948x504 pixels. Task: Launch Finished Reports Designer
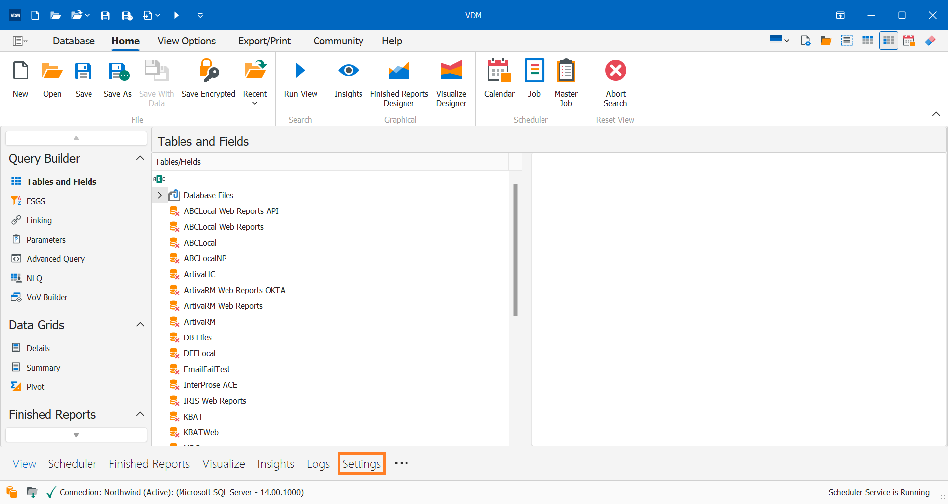click(399, 83)
